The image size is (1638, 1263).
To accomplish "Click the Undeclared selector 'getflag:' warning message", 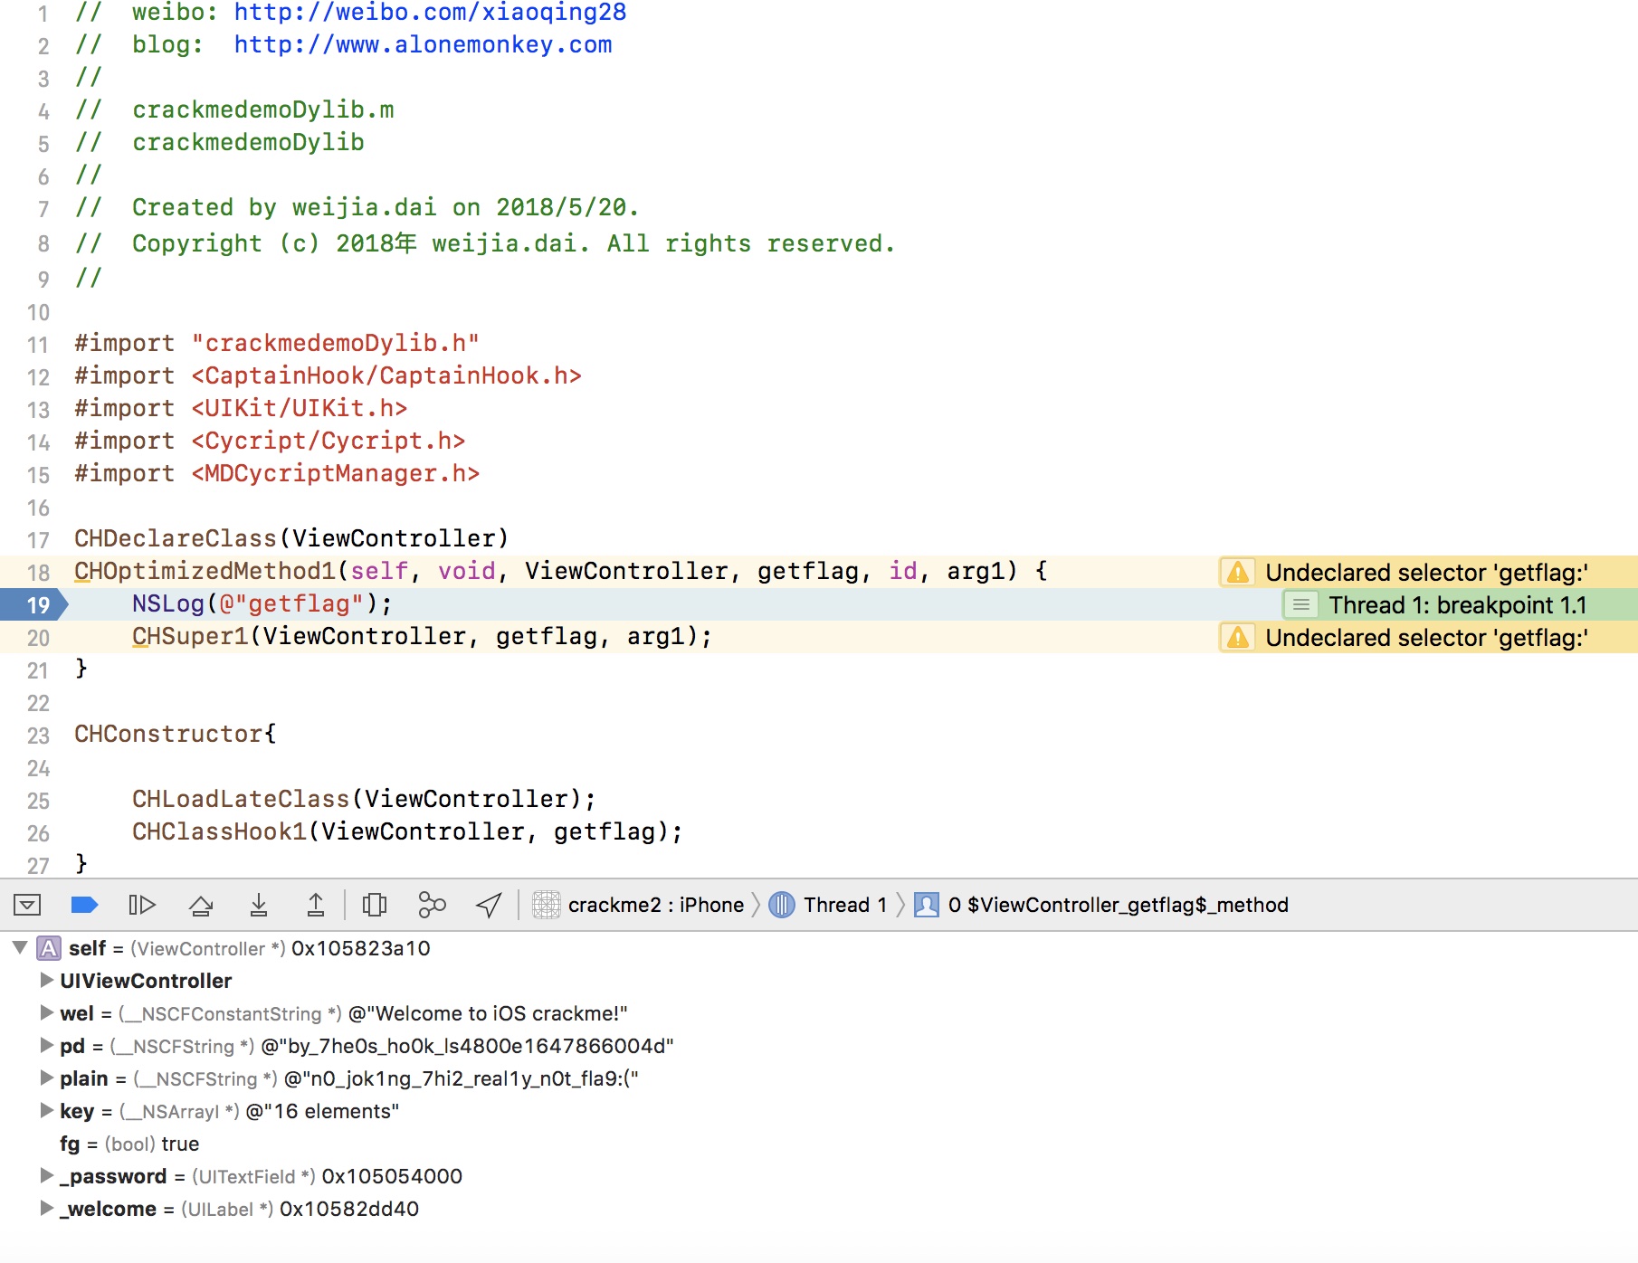I will (x=1428, y=572).
